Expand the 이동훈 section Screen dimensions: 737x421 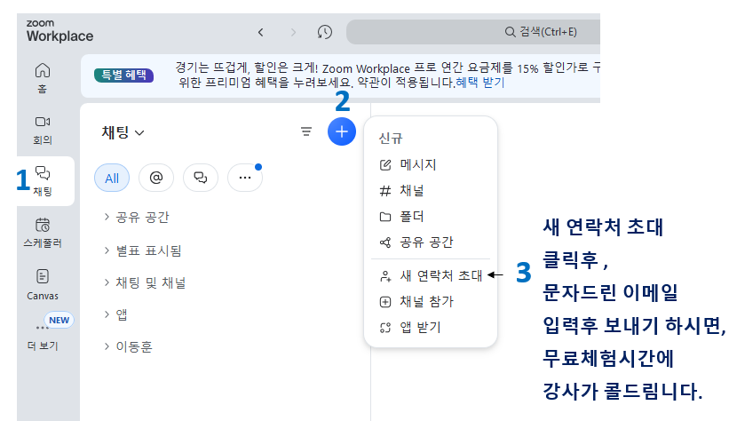pos(129,346)
